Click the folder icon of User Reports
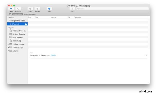The height and width of the screenshot is (94, 157). [11, 37]
